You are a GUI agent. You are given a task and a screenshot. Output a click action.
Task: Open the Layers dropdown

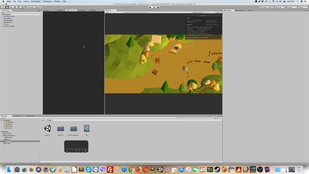[292, 7]
